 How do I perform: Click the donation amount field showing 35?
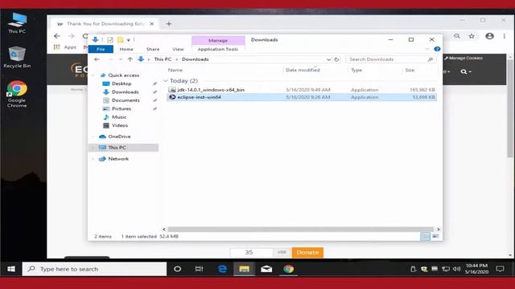click(x=251, y=252)
